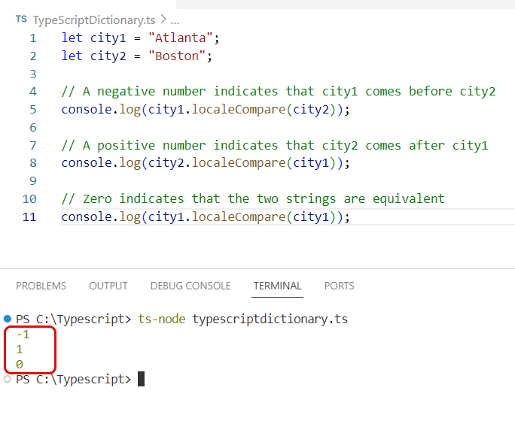Switch to the PROBLEMS tab
The width and height of the screenshot is (515, 439).
[x=41, y=286]
